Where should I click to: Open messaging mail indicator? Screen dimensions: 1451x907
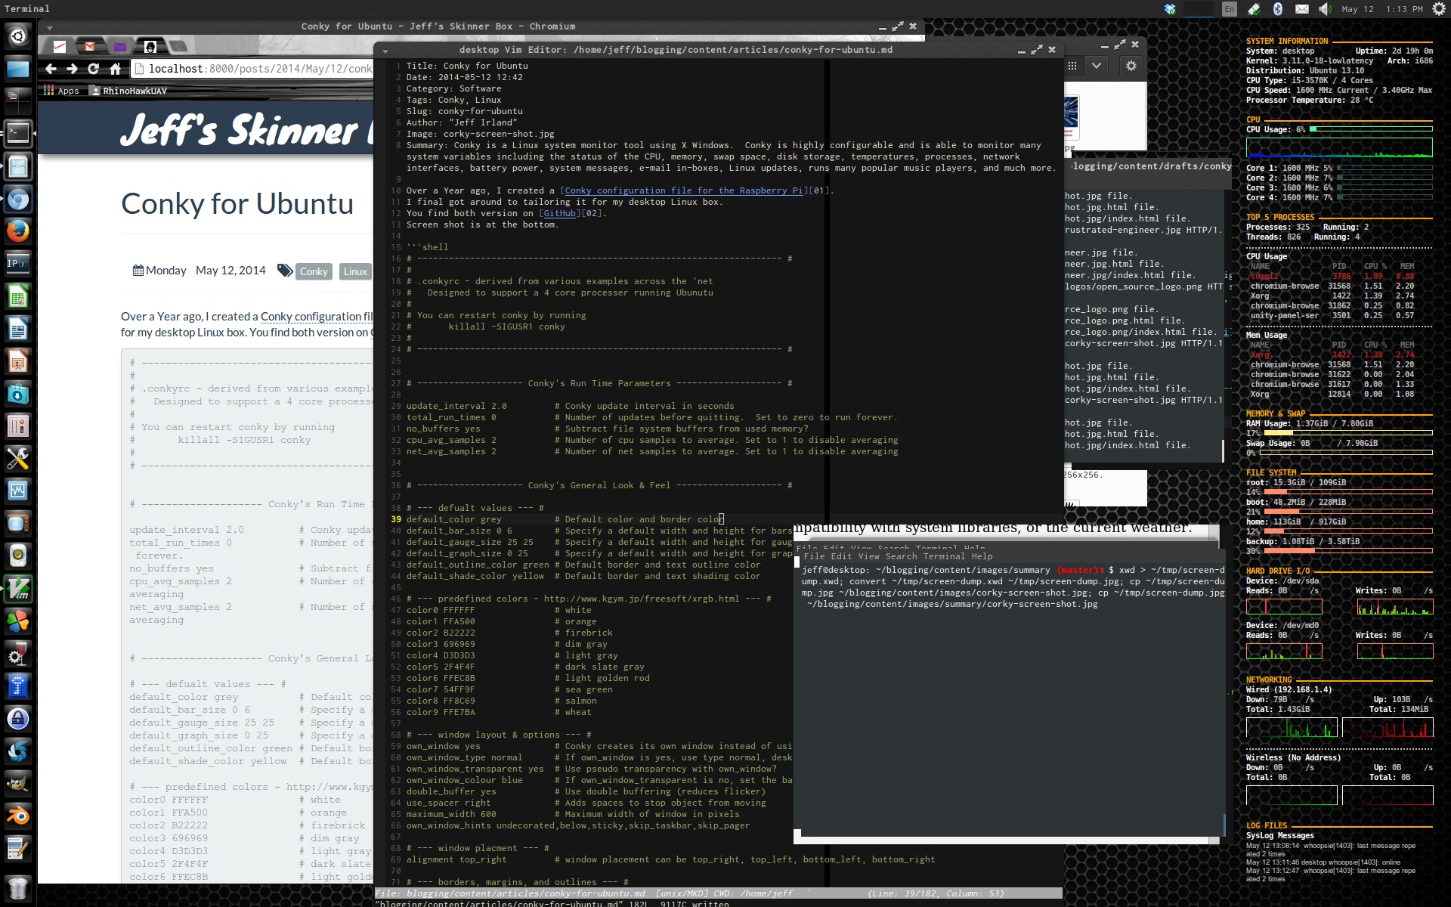[1301, 9]
